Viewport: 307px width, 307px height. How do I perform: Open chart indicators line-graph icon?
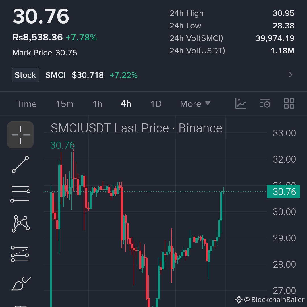click(x=240, y=103)
